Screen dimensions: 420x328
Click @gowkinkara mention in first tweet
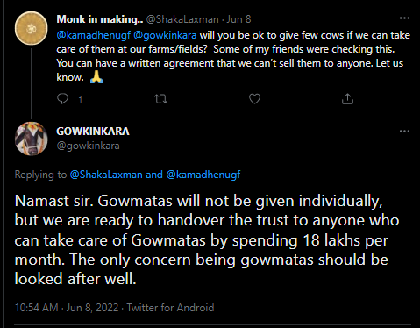165,35
